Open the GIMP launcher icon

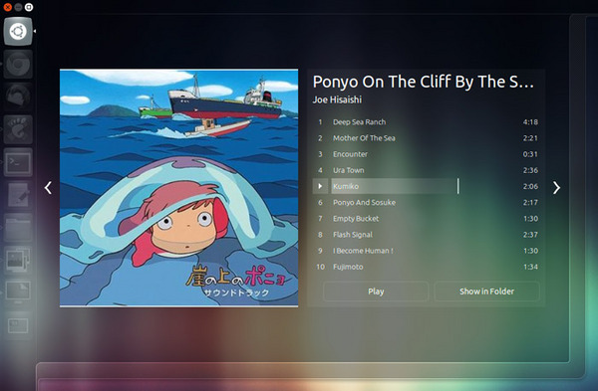[x=18, y=129]
